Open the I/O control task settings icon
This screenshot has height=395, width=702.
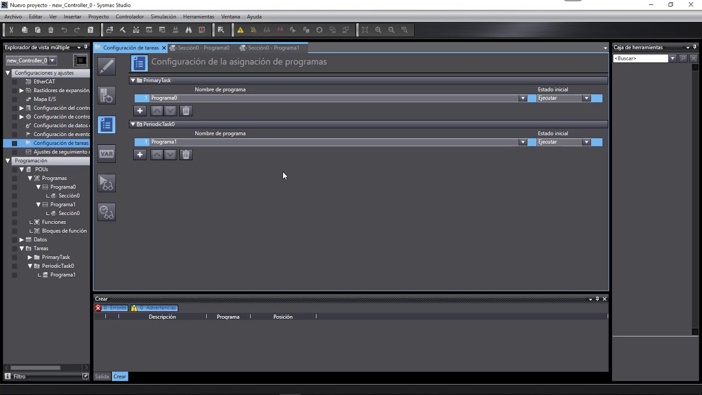pyautogui.click(x=106, y=95)
